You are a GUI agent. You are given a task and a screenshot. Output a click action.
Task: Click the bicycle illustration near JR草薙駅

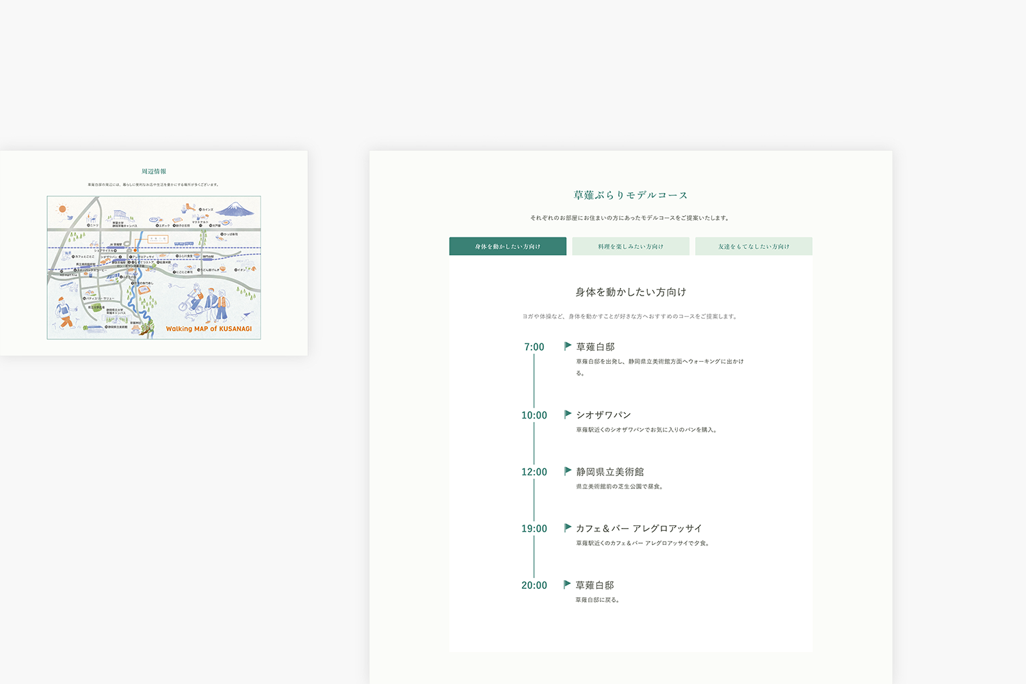pos(94,244)
